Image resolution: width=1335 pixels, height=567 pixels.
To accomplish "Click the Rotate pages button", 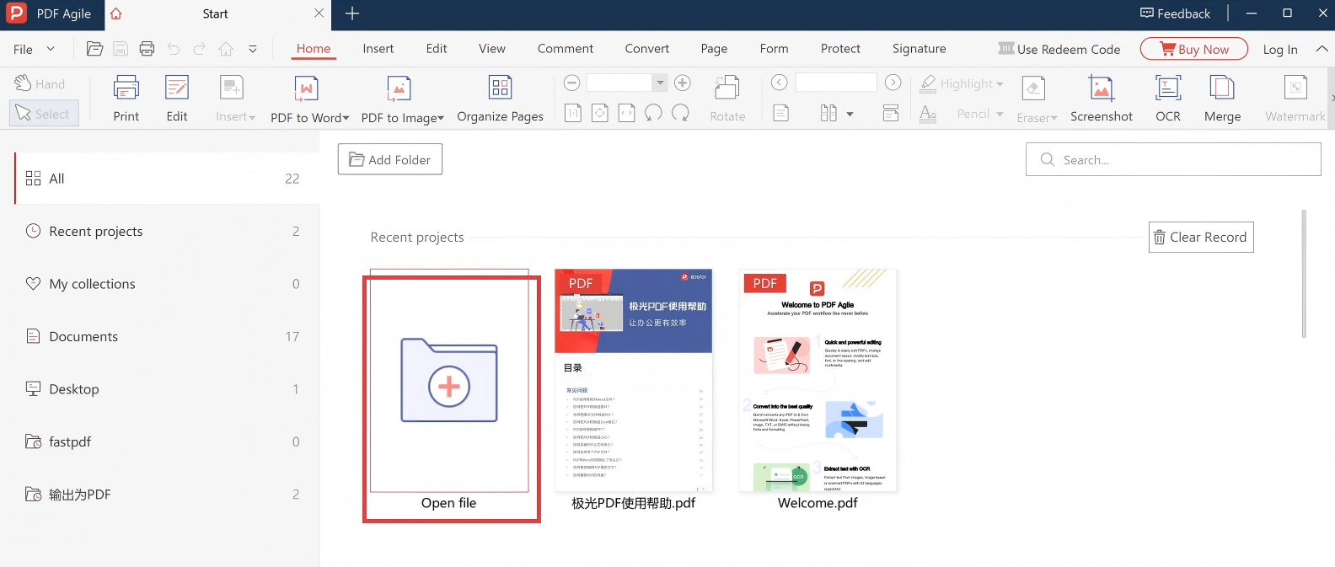I will 727,99.
